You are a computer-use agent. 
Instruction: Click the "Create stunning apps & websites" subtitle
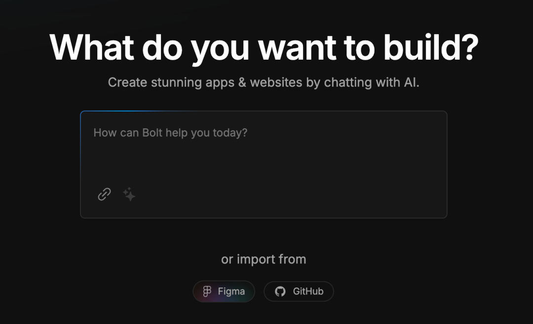264,82
